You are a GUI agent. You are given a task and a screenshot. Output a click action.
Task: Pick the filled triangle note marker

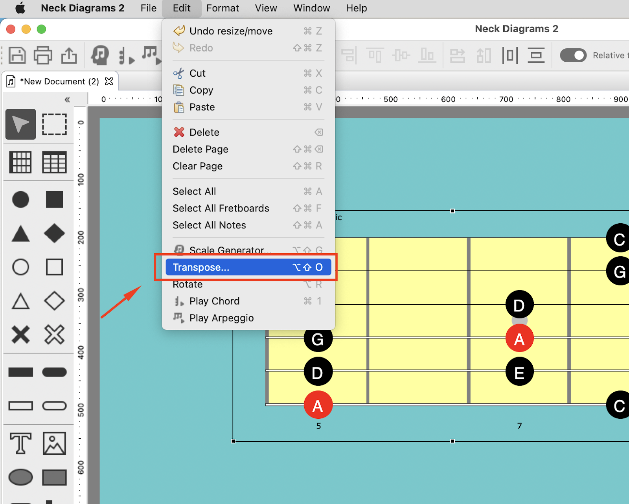point(20,234)
